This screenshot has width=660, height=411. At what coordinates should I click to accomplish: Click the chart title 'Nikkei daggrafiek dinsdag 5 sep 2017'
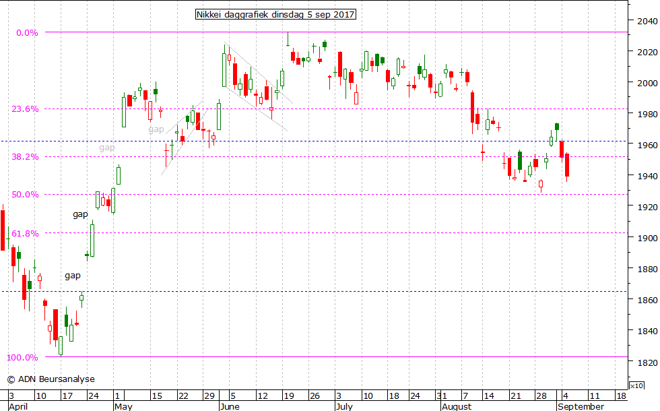pyautogui.click(x=275, y=14)
